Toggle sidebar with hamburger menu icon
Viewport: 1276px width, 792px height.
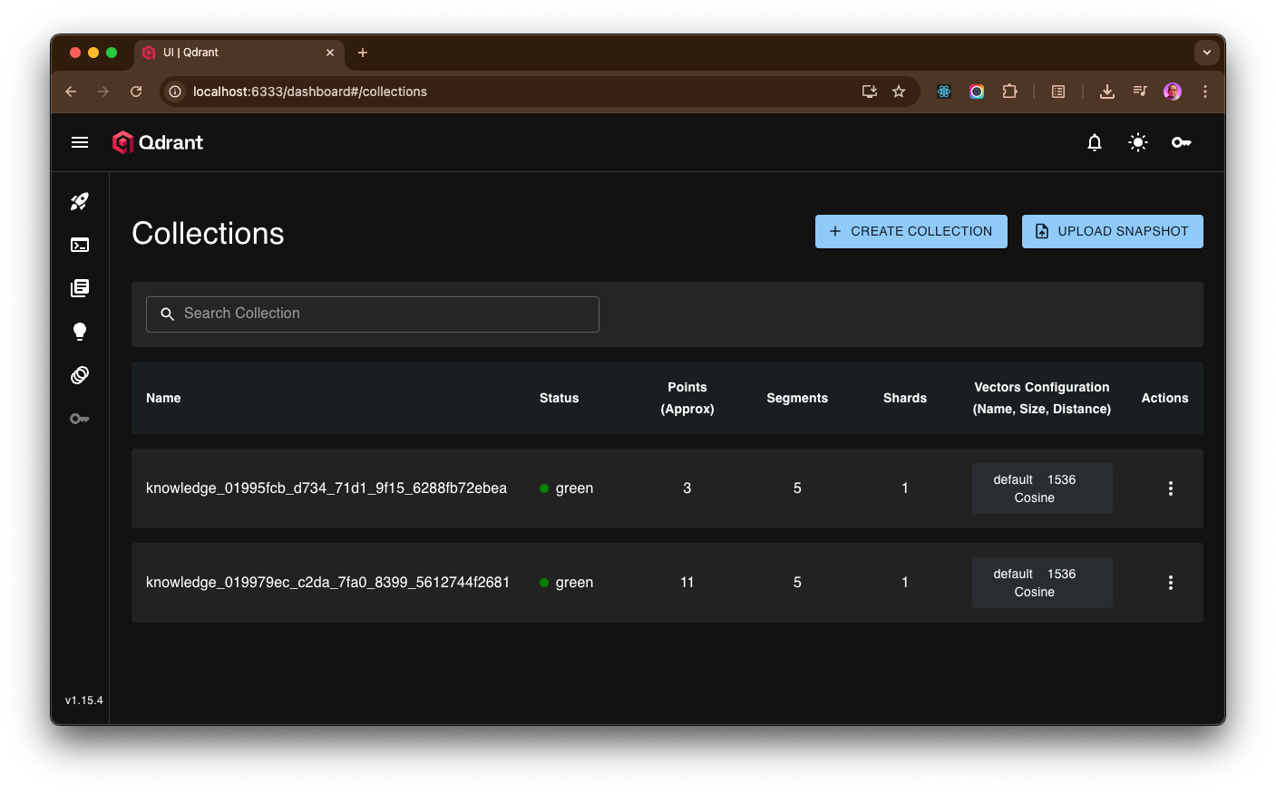pyautogui.click(x=80, y=142)
